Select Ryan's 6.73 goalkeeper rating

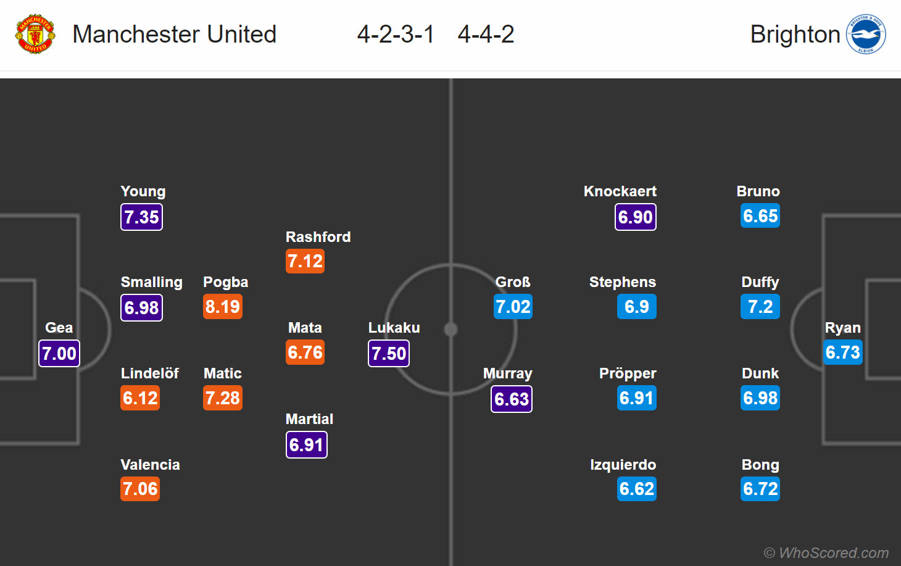coord(842,352)
